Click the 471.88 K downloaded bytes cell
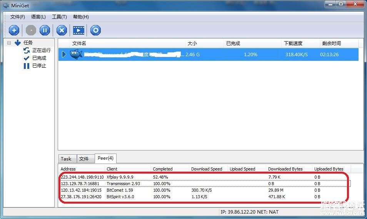Image resolution: width=367 pixels, height=219 pixels. click(277, 197)
